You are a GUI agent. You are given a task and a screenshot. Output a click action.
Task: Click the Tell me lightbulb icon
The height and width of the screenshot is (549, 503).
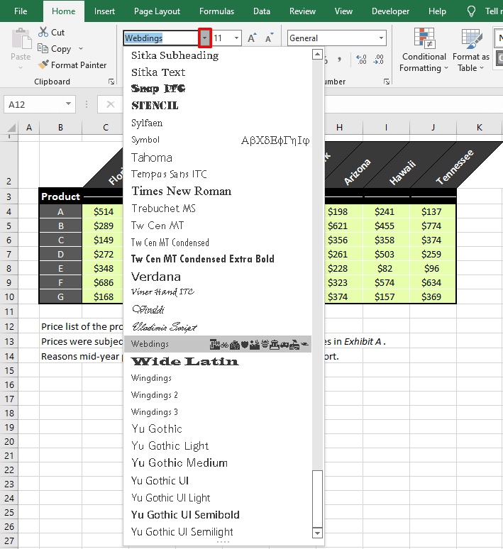(x=472, y=11)
